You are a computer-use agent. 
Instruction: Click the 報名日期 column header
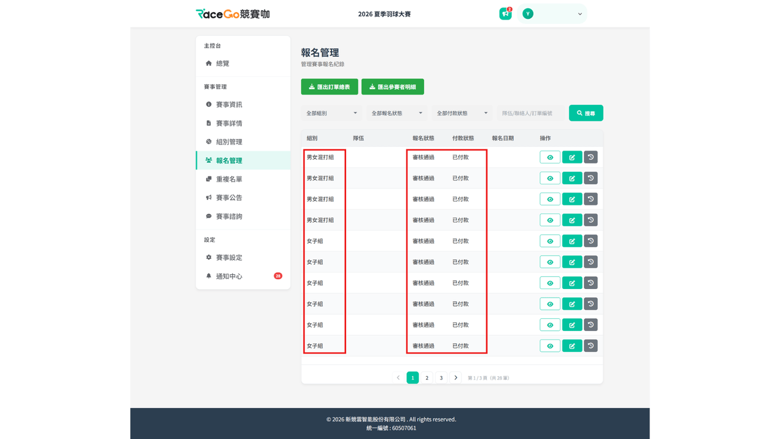[x=503, y=138]
